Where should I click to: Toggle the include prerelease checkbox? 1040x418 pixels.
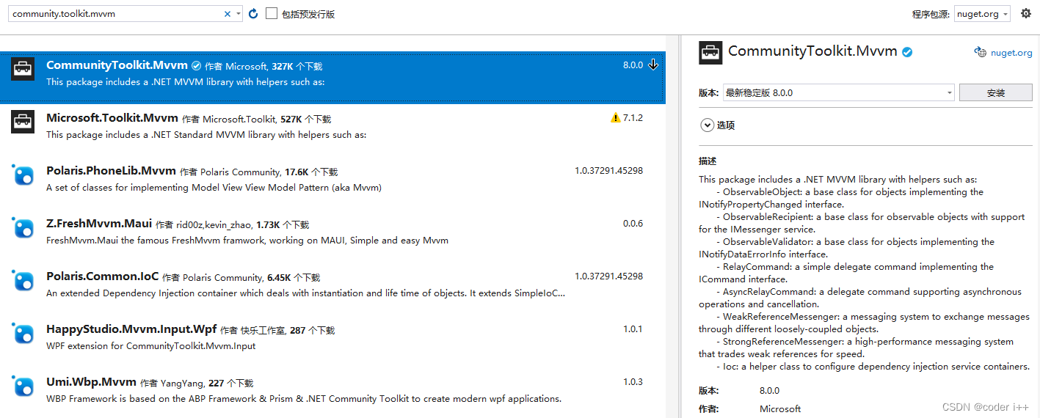[272, 13]
